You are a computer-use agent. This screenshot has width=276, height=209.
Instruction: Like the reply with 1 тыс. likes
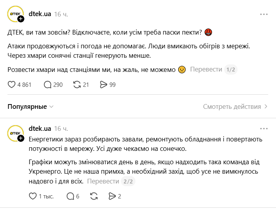33,196
